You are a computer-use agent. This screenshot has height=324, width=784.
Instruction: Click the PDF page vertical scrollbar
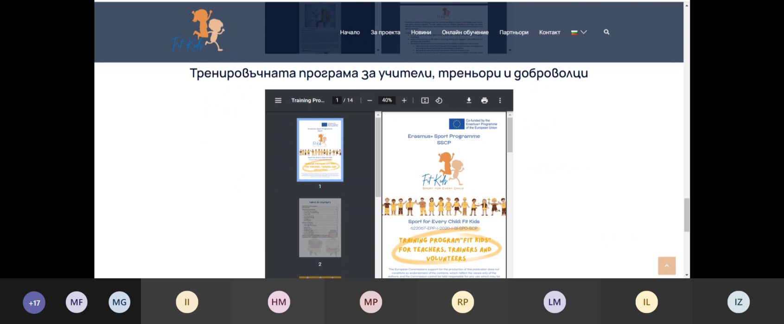(x=510, y=135)
